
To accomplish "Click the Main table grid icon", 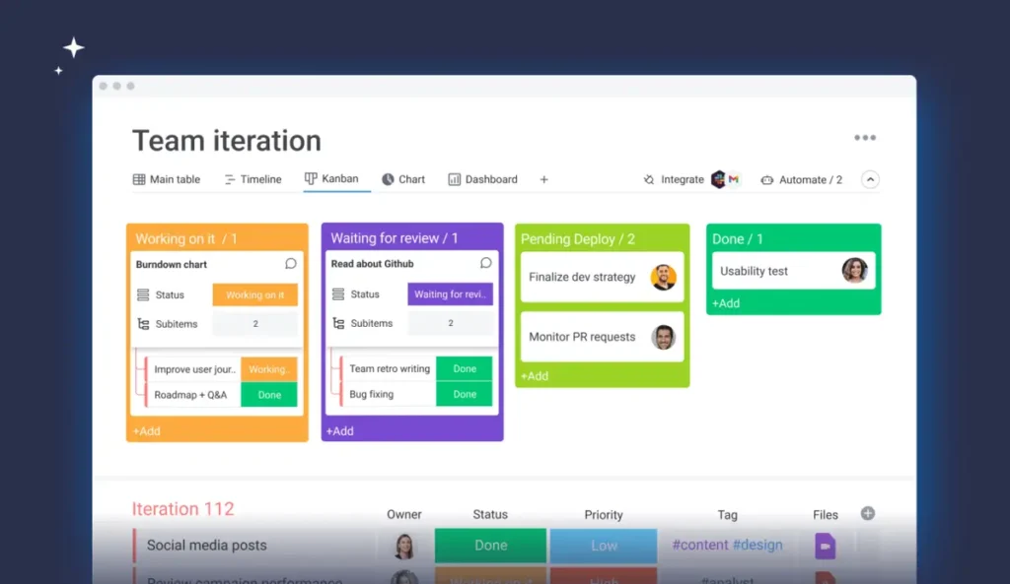I will 140,178.
